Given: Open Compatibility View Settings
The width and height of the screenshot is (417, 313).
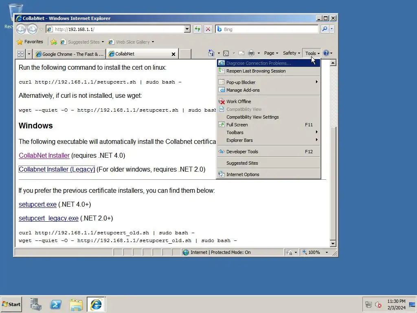Looking at the screenshot, I should (269, 117).
